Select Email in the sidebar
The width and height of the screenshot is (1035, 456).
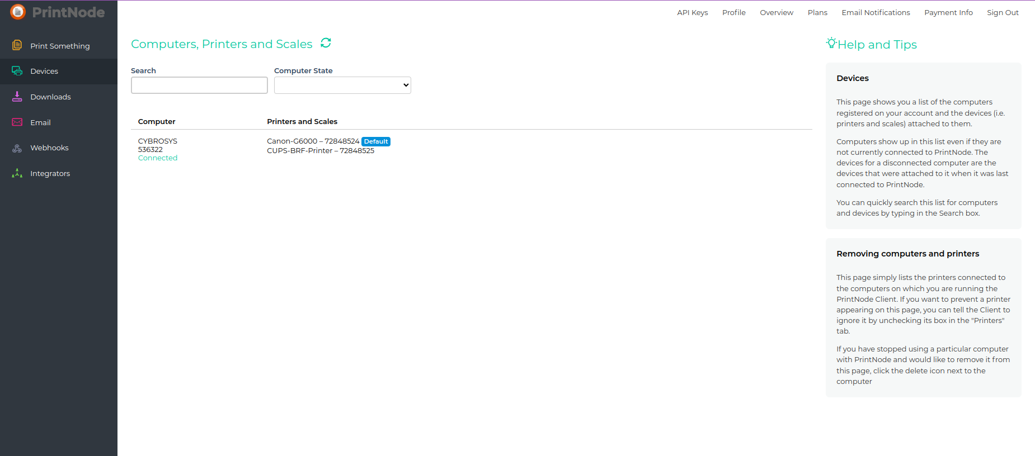point(40,123)
